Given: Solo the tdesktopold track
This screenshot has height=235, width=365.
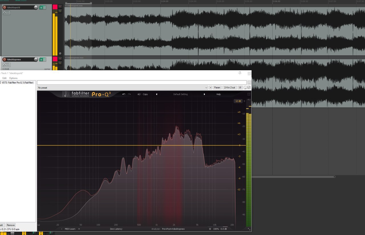Looking at the screenshot, I should coord(60,11).
